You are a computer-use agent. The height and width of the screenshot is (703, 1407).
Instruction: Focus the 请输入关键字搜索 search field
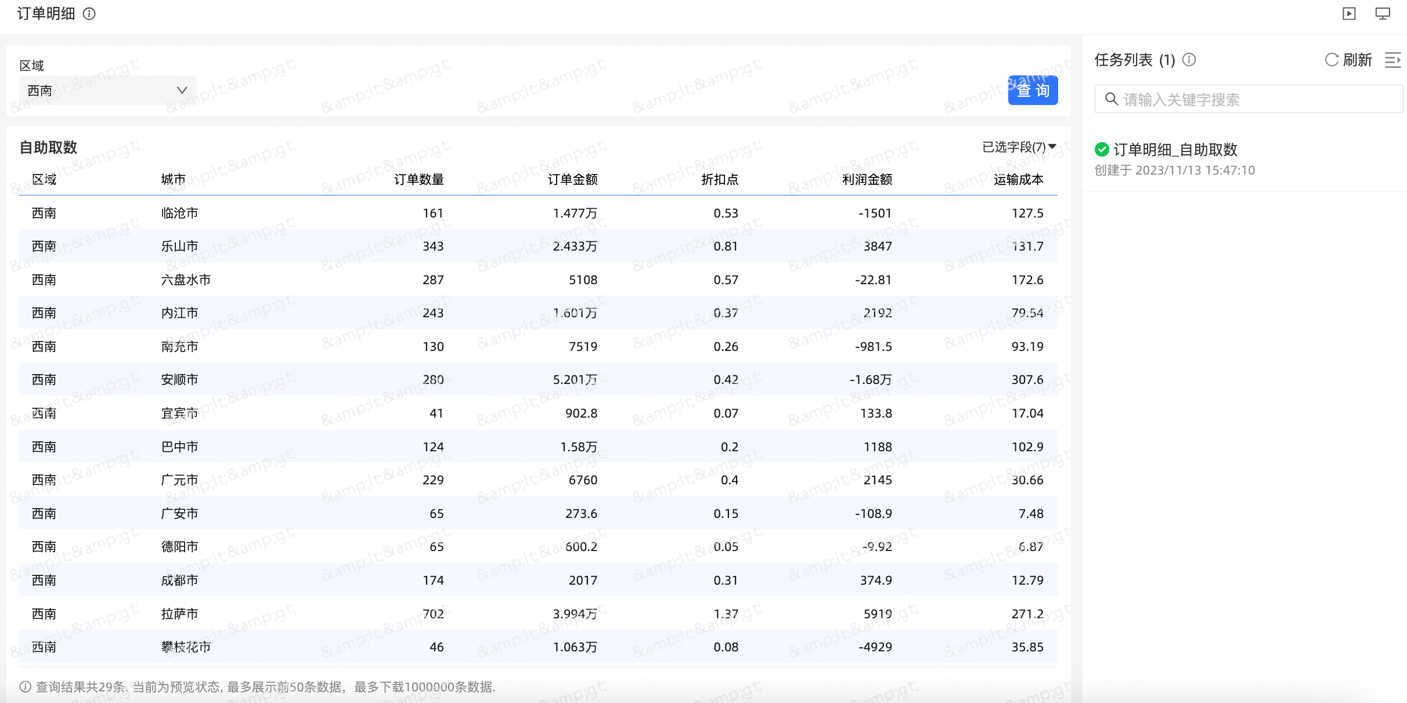point(1249,99)
